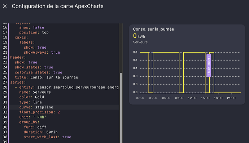Viewport: 249px width, 143px height.
Task: Click the '21:00' x-axis label
Action: (x=231, y=98)
